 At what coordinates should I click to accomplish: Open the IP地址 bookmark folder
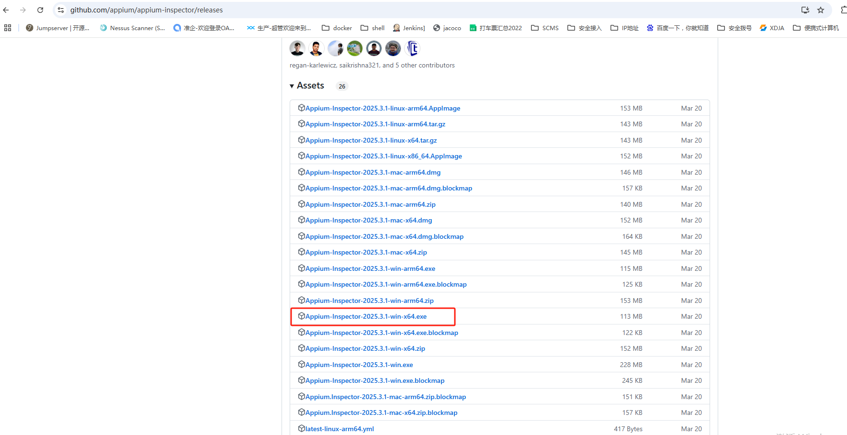click(625, 28)
